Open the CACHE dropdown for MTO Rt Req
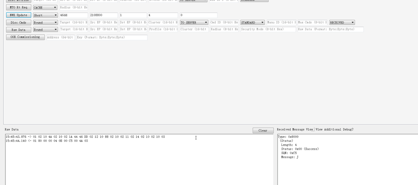The image size is (418, 185). (45, 8)
